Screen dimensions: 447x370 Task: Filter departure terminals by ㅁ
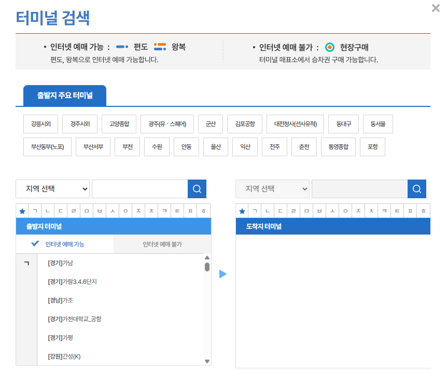[x=87, y=211]
